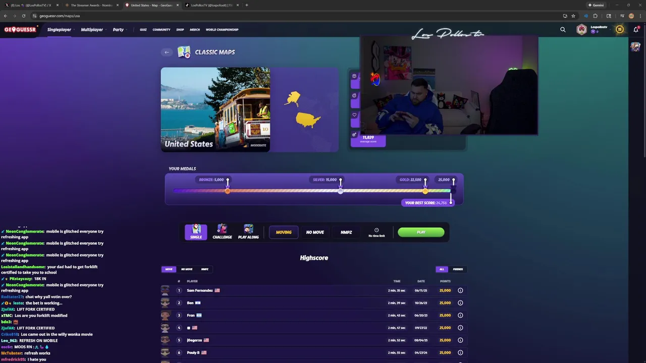View info for Pauly B's highscore row

460,352
